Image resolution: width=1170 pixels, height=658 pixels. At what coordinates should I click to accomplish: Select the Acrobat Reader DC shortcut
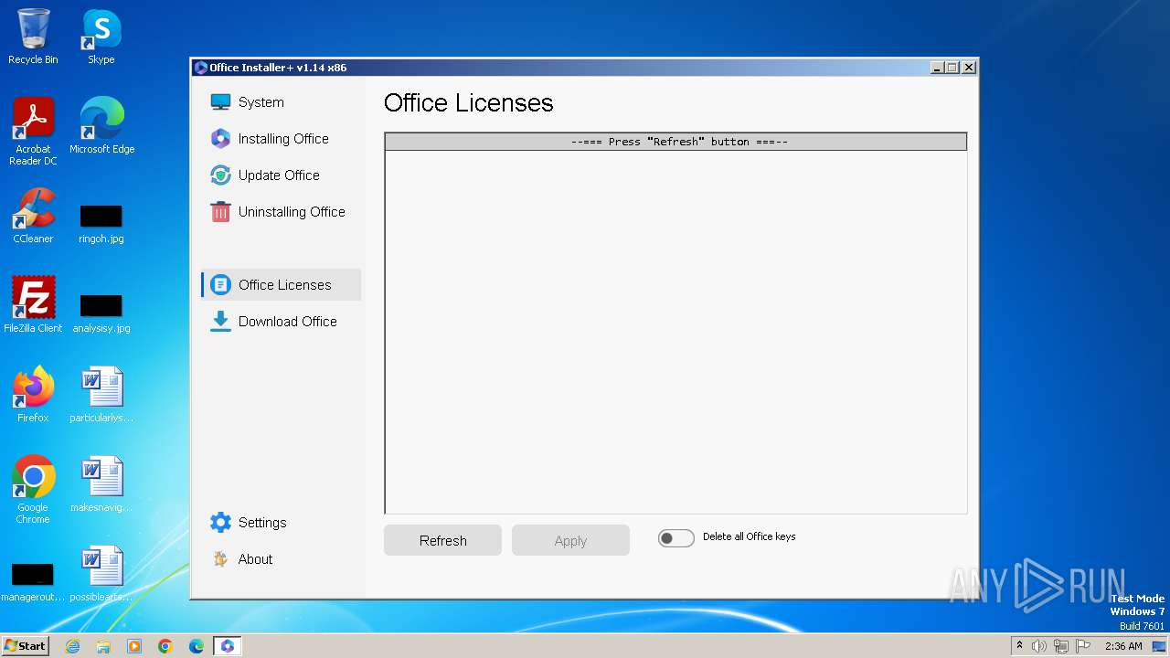[33, 132]
